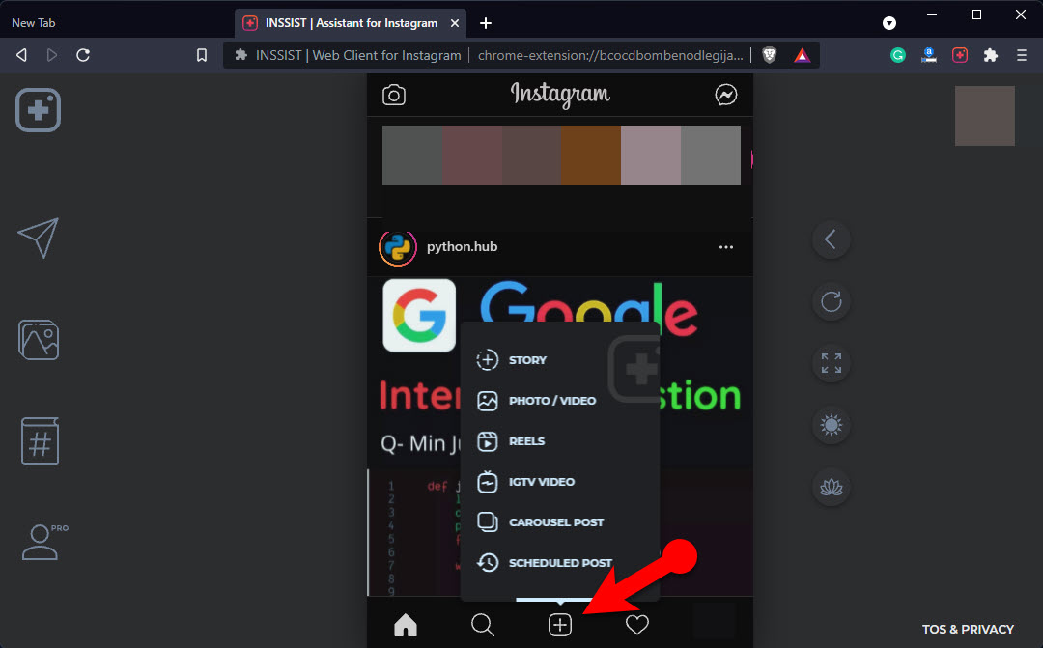Switch to the New Tab browser tab

click(x=33, y=23)
